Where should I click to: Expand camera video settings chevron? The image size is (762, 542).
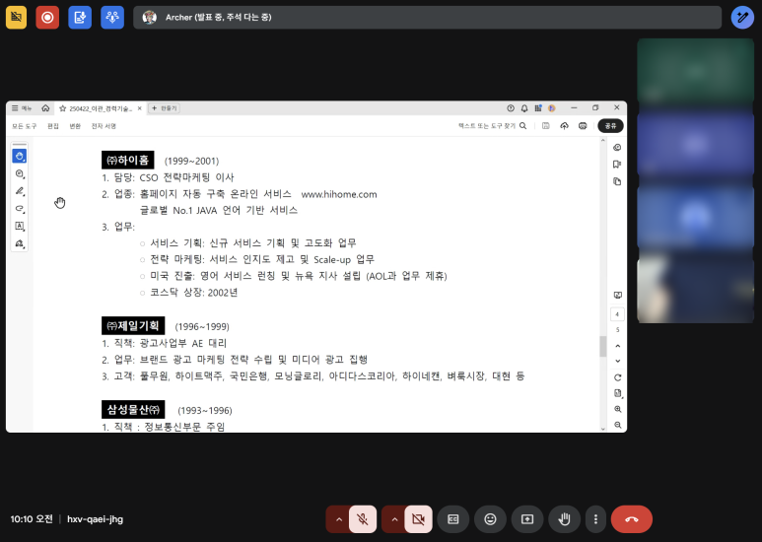click(x=394, y=519)
